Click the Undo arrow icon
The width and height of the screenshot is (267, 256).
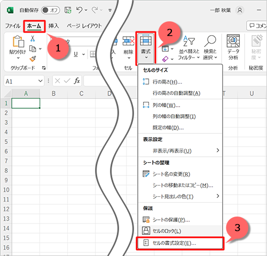tap(79, 10)
